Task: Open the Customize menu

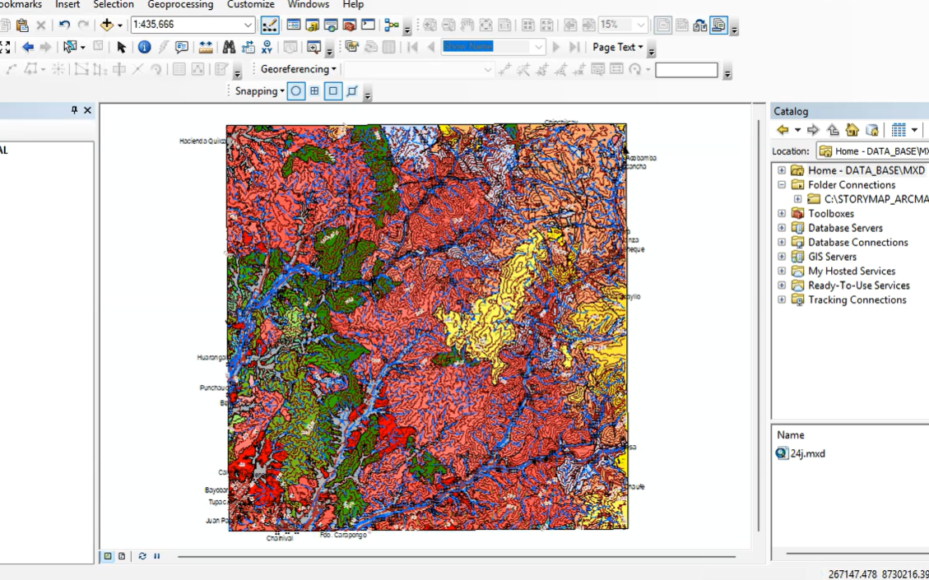Action: tap(250, 5)
